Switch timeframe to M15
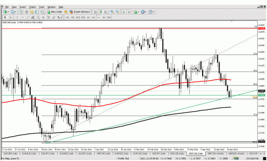Viewport: 267px width, 161px height. coord(78,17)
